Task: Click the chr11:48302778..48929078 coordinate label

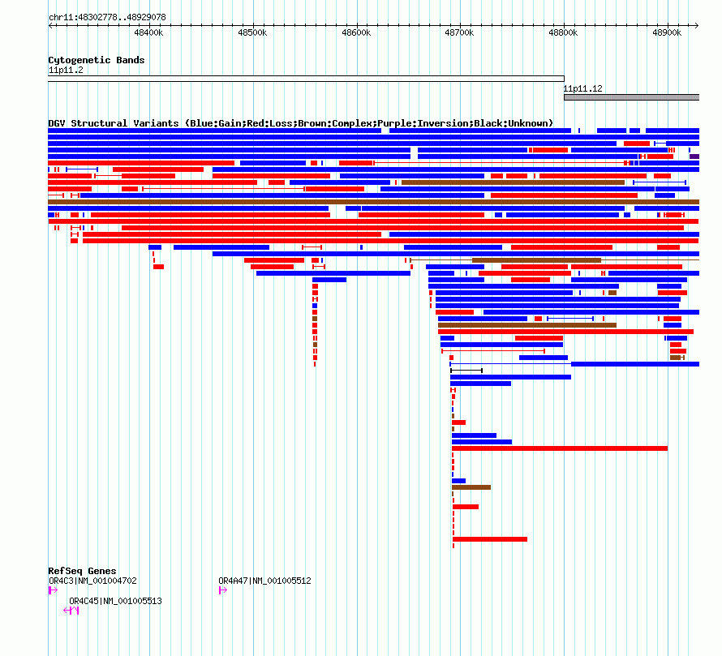Action: click(107, 17)
